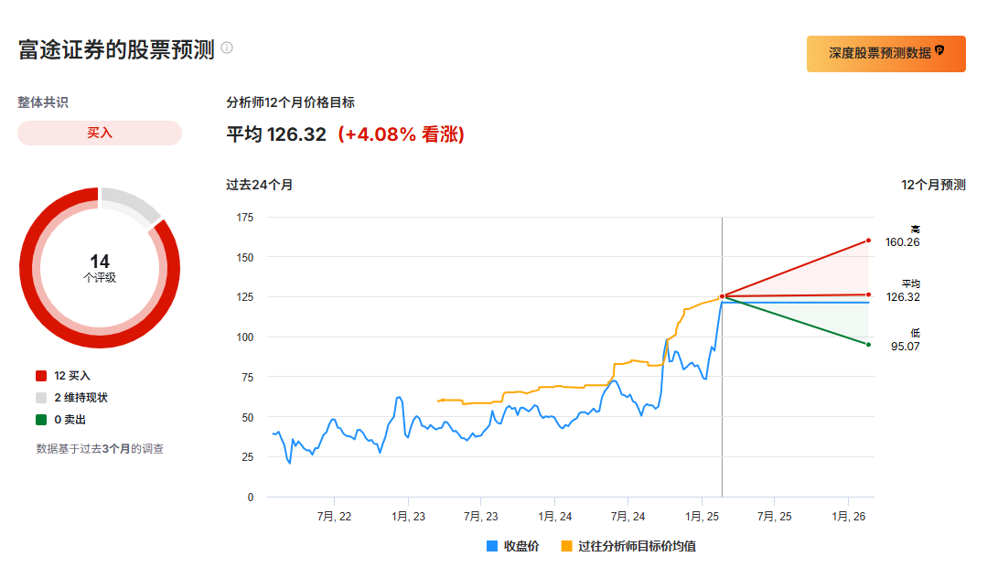
Task: Click the shield icon on 深度股票预测数据
Action: coord(939,52)
